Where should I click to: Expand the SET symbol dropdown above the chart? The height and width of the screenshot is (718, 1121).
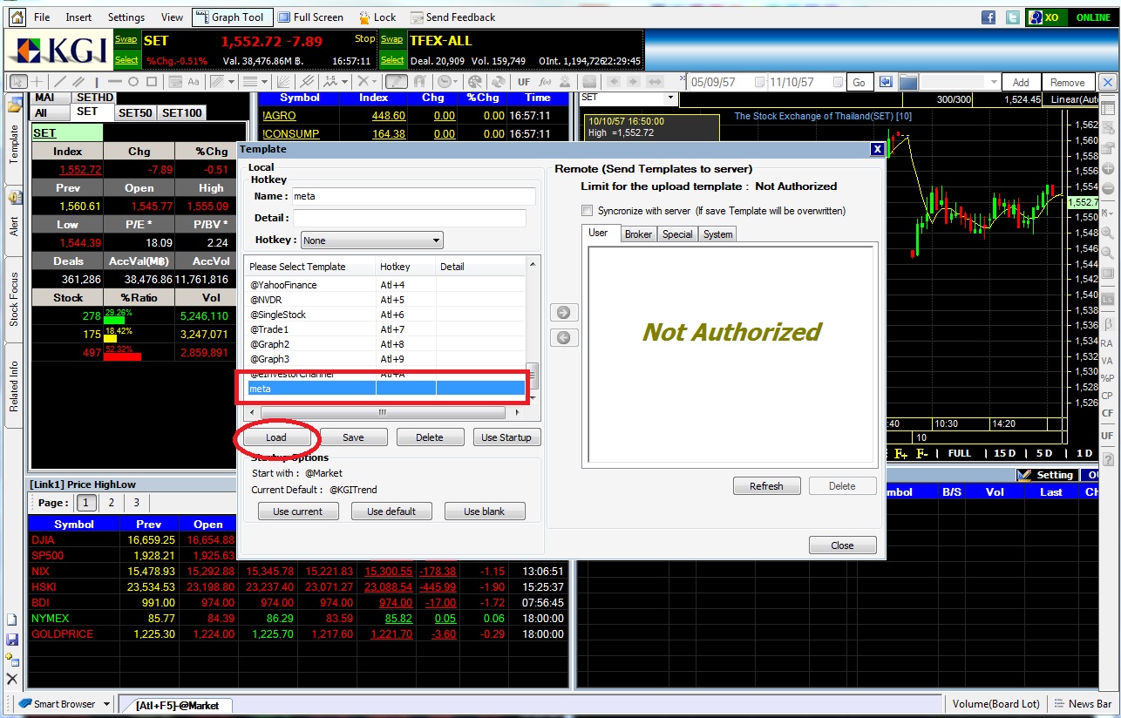[x=670, y=98]
